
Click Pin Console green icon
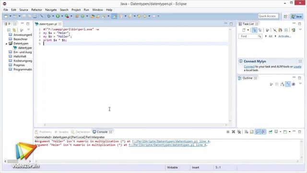click(x=271, y=132)
